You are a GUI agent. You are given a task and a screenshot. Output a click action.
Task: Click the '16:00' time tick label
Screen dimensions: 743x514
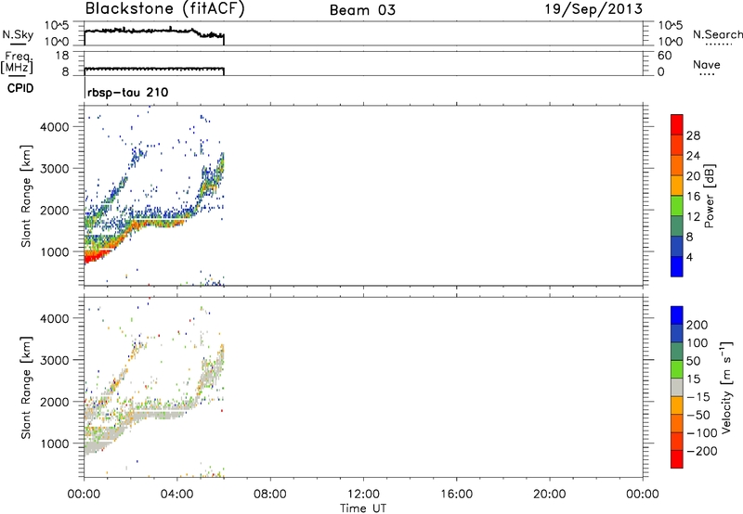[x=456, y=495]
